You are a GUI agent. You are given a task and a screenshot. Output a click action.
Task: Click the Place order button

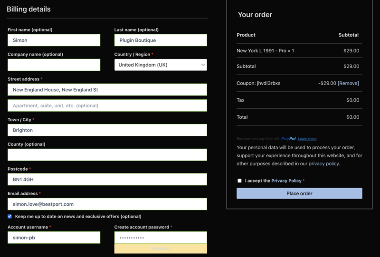point(300,193)
